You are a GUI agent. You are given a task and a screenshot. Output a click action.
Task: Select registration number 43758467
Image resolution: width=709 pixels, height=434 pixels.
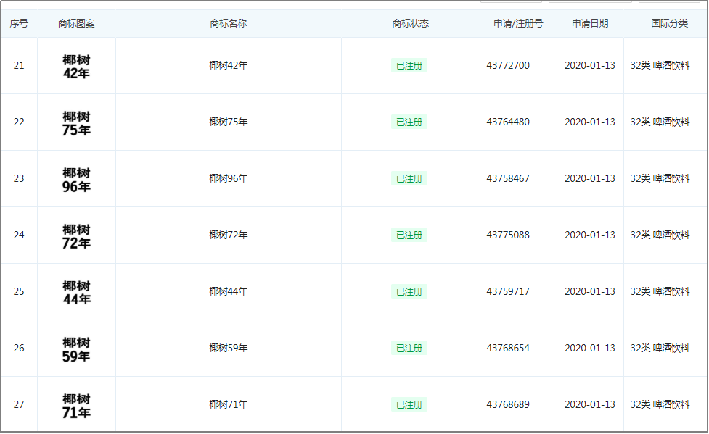(x=508, y=178)
